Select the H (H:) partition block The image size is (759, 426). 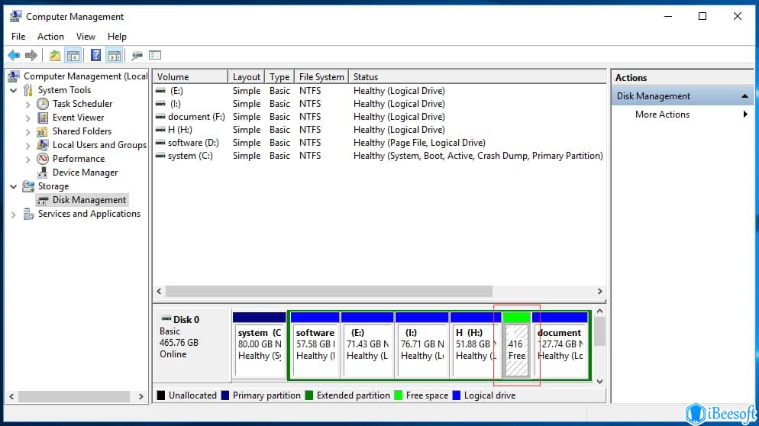pos(475,345)
